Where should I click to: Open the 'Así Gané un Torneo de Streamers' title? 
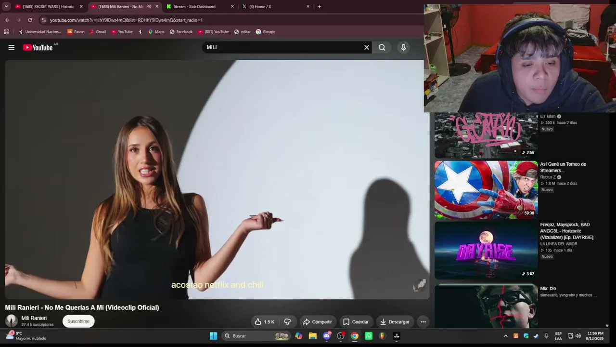pos(563,167)
